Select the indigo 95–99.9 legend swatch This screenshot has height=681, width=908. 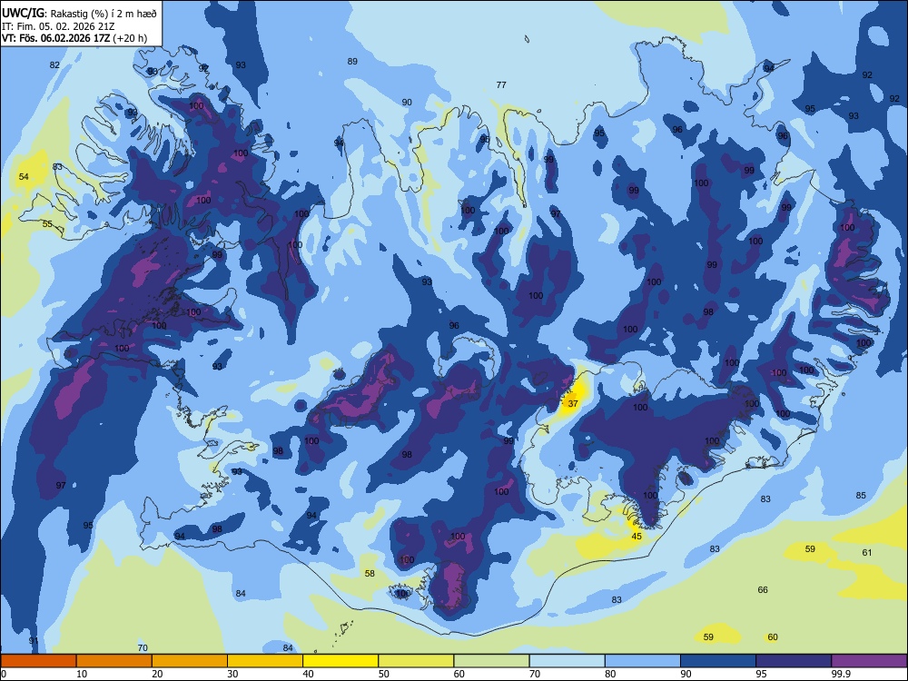(794, 661)
